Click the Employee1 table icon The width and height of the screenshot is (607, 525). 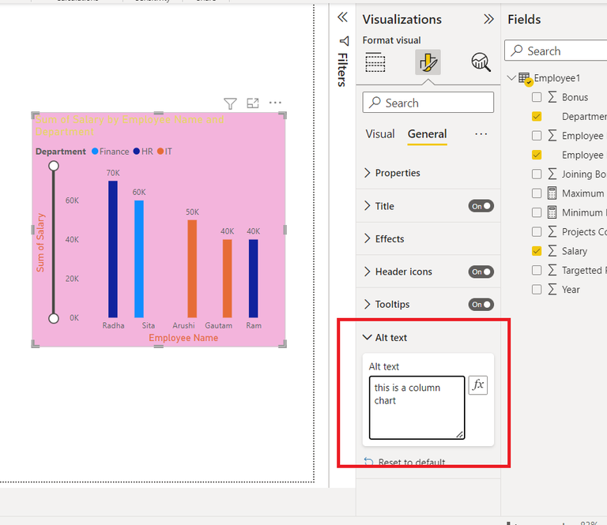point(526,78)
